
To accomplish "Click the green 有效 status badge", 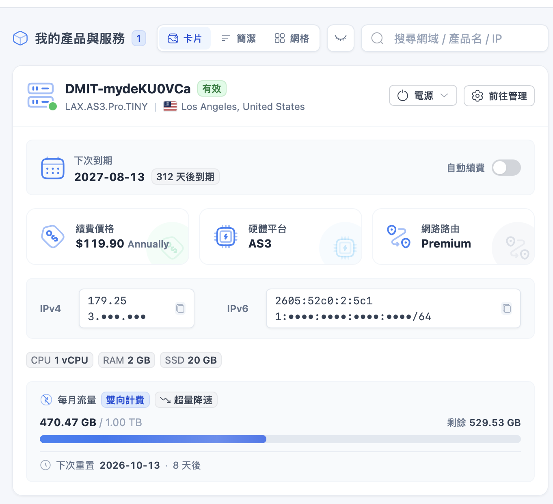I will point(212,88).
